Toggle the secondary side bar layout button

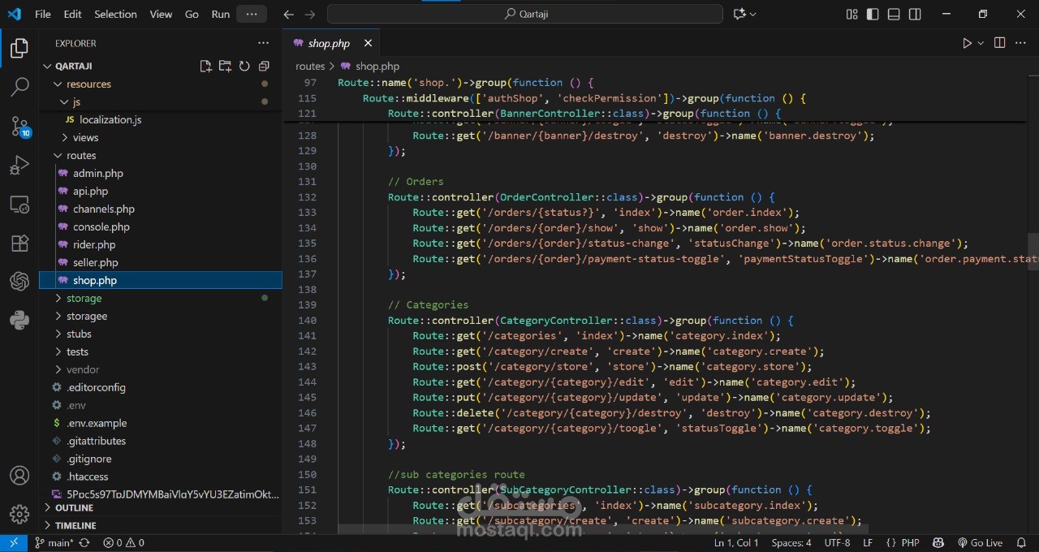tap(915, 15)
